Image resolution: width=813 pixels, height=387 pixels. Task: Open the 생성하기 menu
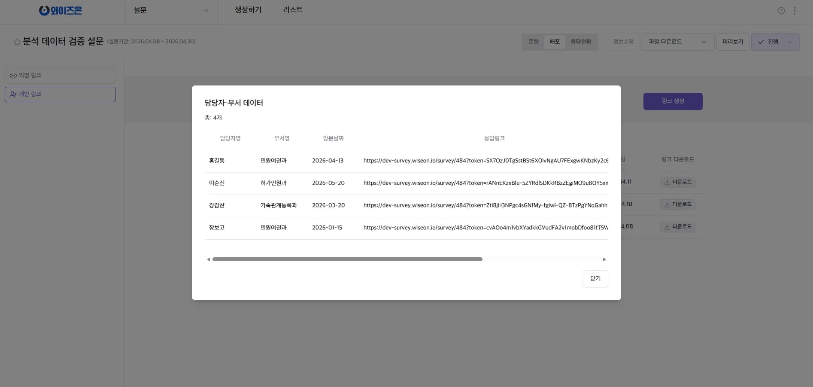point(248,9)
